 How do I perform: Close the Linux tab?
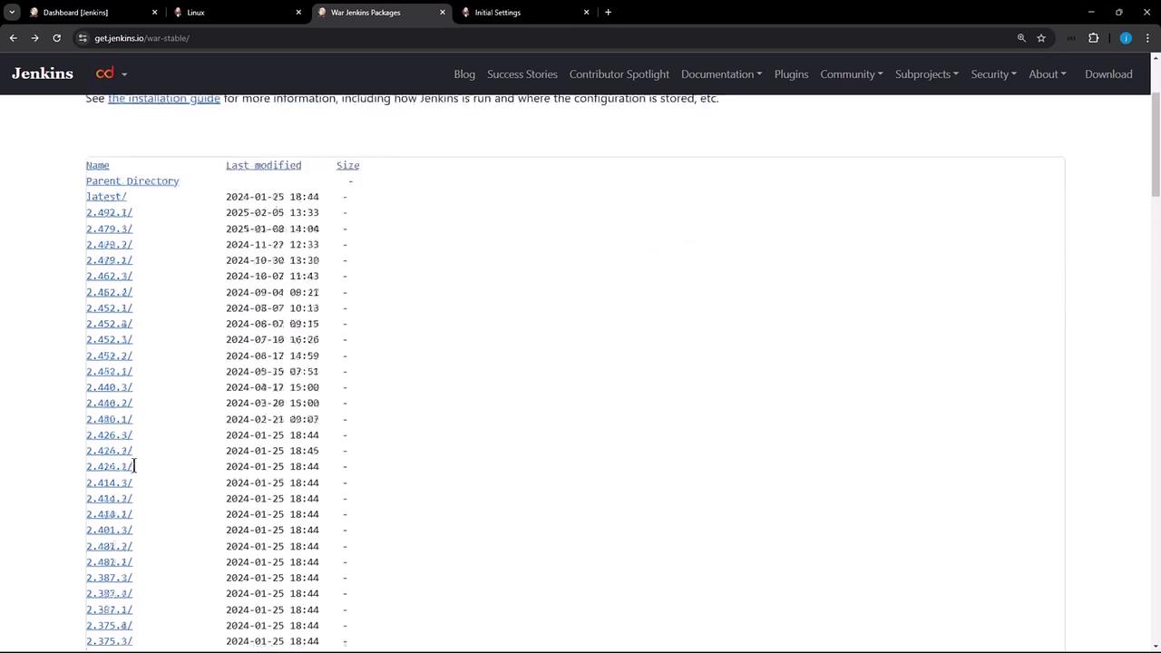(x=298, y=13)
